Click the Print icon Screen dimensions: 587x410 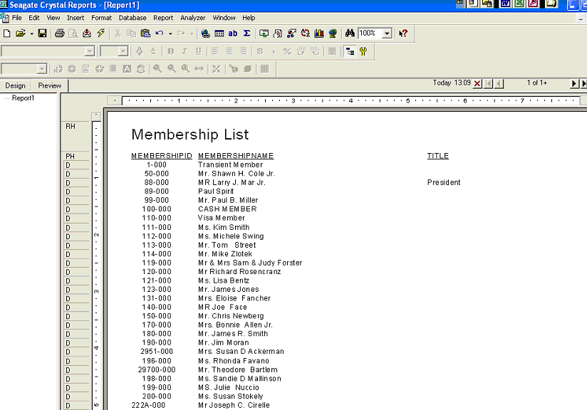click(60, 33)
